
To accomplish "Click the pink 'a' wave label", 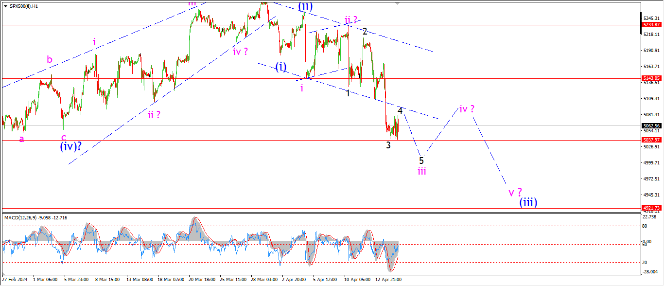I will (x=21, y=139).
